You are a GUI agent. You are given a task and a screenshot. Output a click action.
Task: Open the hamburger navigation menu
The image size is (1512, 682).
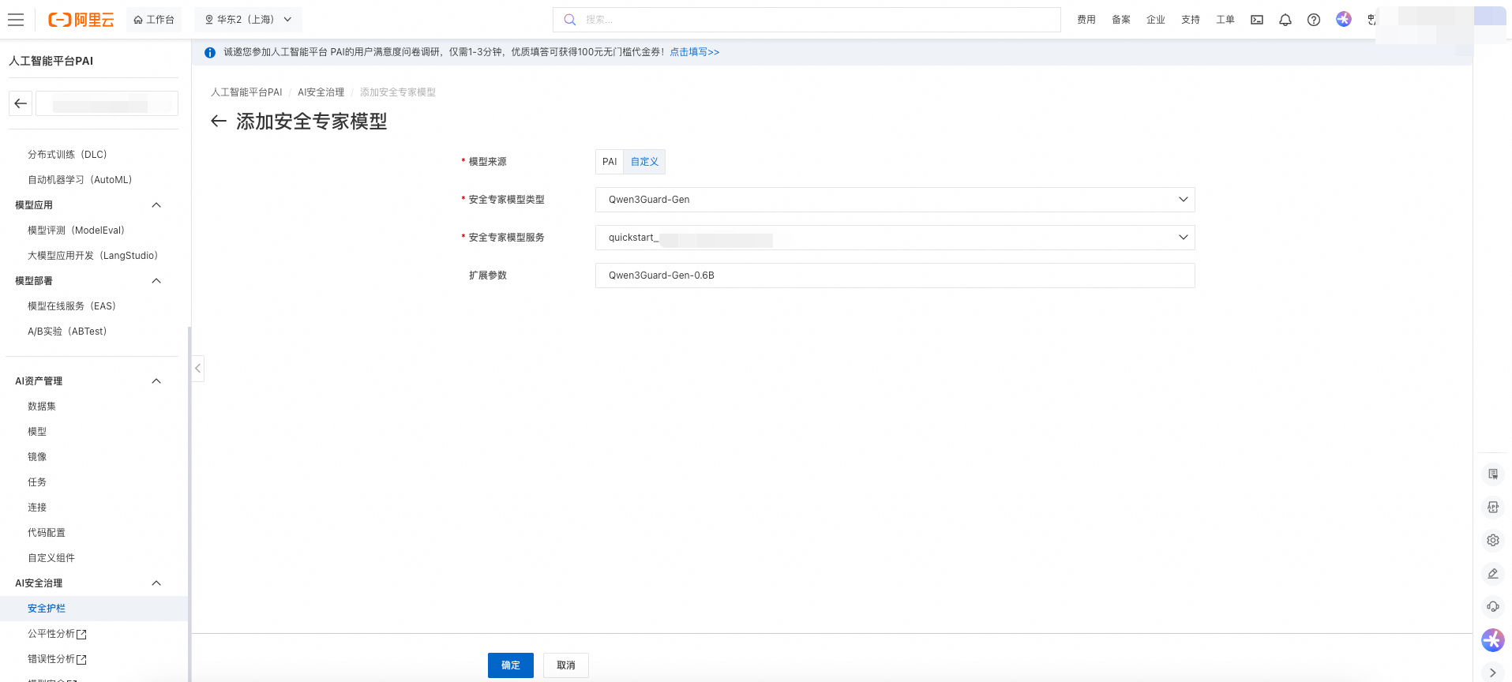pos(16,20)
